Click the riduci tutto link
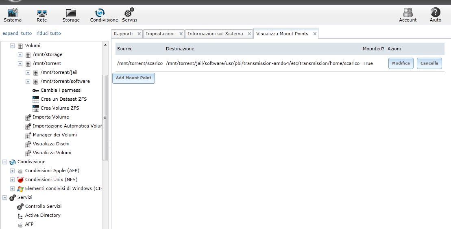The image size is (451, 229). point(49,33)
